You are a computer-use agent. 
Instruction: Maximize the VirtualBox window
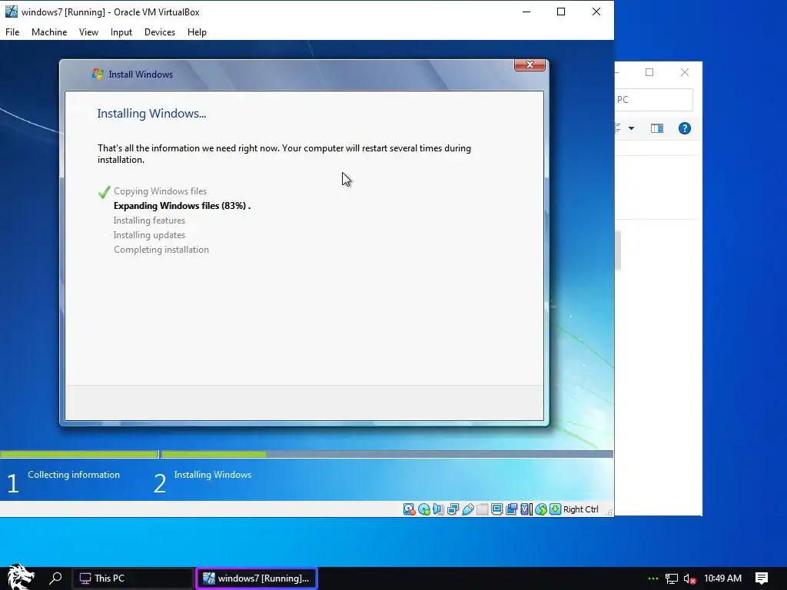point(561,12)
